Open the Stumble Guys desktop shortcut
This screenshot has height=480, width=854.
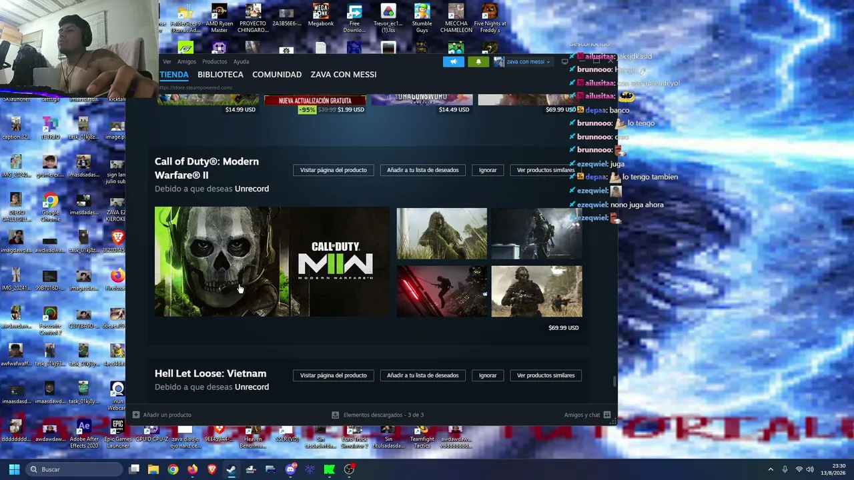pyautogui.click(x=422, y=19)
